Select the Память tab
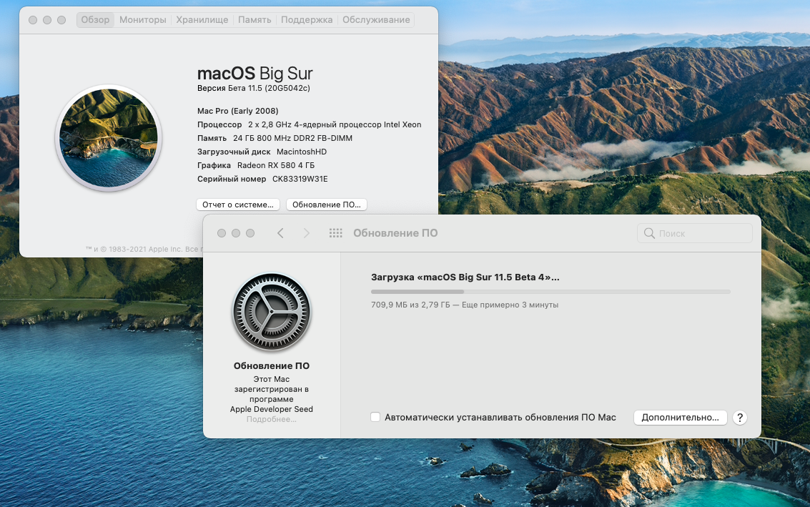810x507 pixels. [255, 19]
